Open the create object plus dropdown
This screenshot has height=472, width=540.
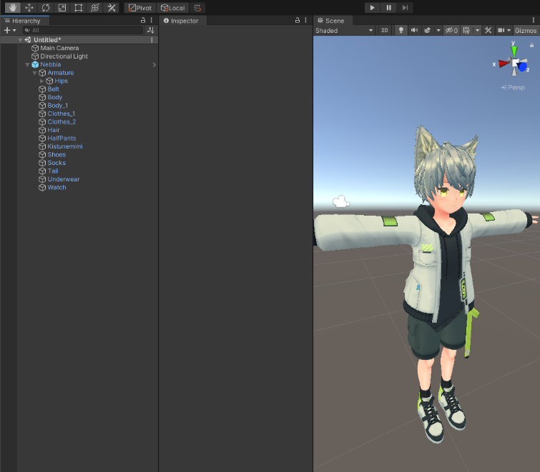10,30
